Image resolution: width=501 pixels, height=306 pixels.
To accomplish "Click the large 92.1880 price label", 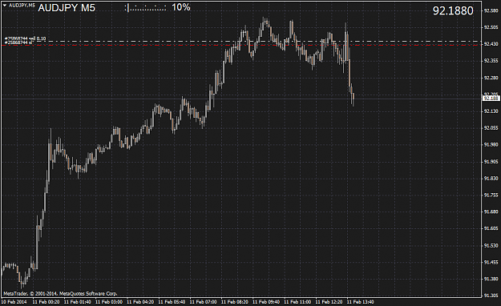I will [453, 11].
